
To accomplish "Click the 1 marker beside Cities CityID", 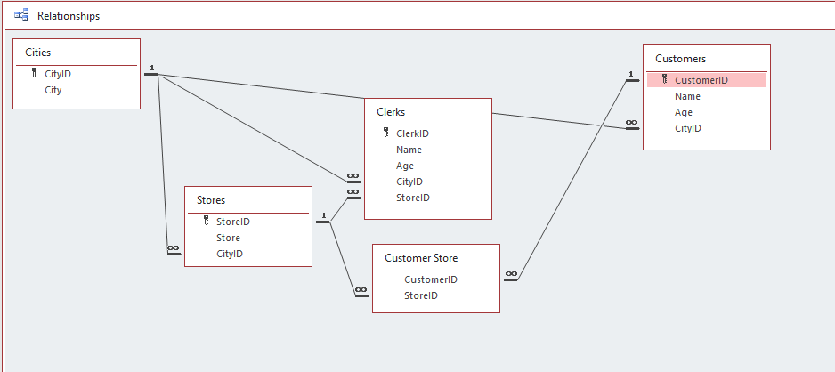I will tap(151, 69).
